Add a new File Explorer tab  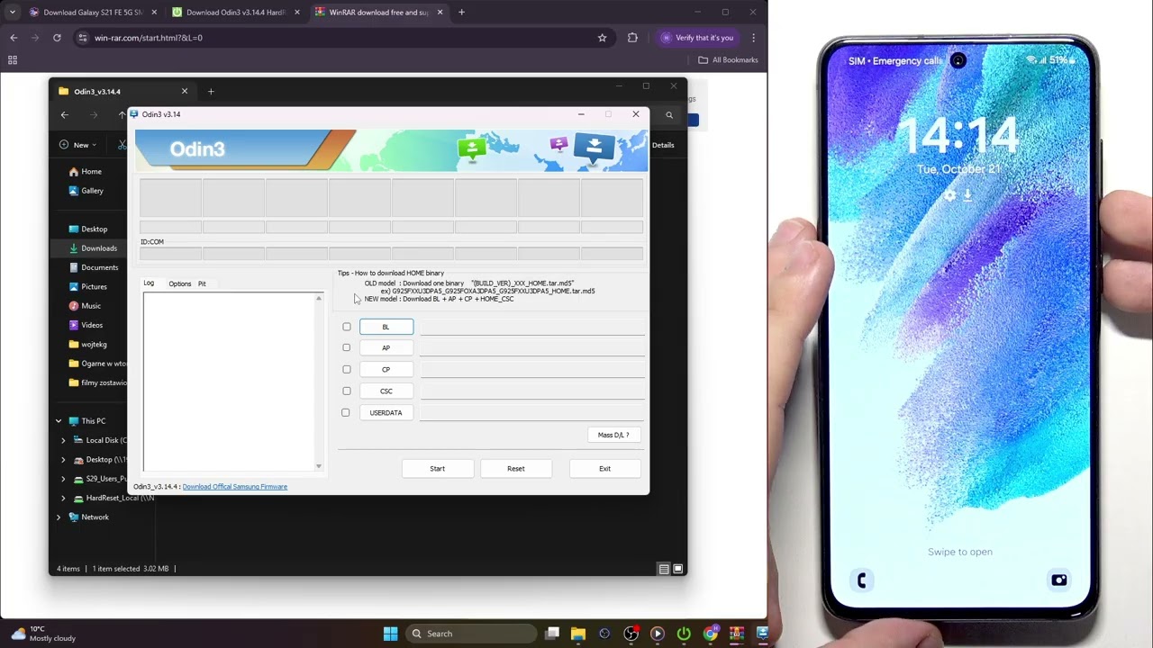pyautogui.click(x=211, y=91)
